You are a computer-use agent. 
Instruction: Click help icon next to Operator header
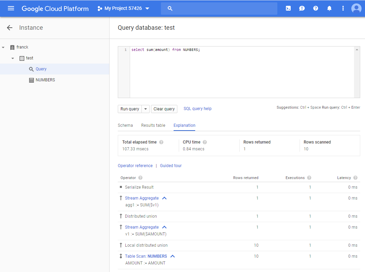[x=140, y=178]
